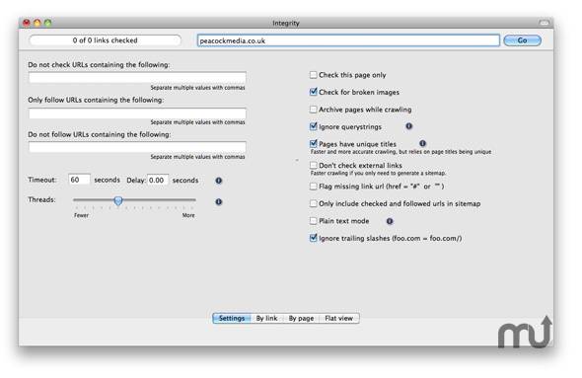Image resolution: width=582 pixels, height=378 pixels.
Task: Enable Check this page only
Action: 314,75
